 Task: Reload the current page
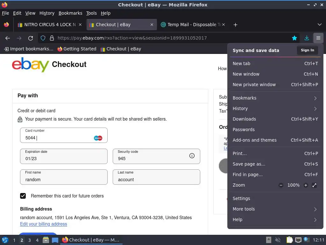[x=31, y=38]
